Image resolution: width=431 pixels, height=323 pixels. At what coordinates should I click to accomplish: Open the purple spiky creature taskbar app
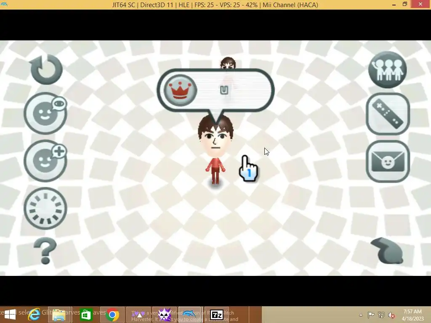click(x=165, y=315)
